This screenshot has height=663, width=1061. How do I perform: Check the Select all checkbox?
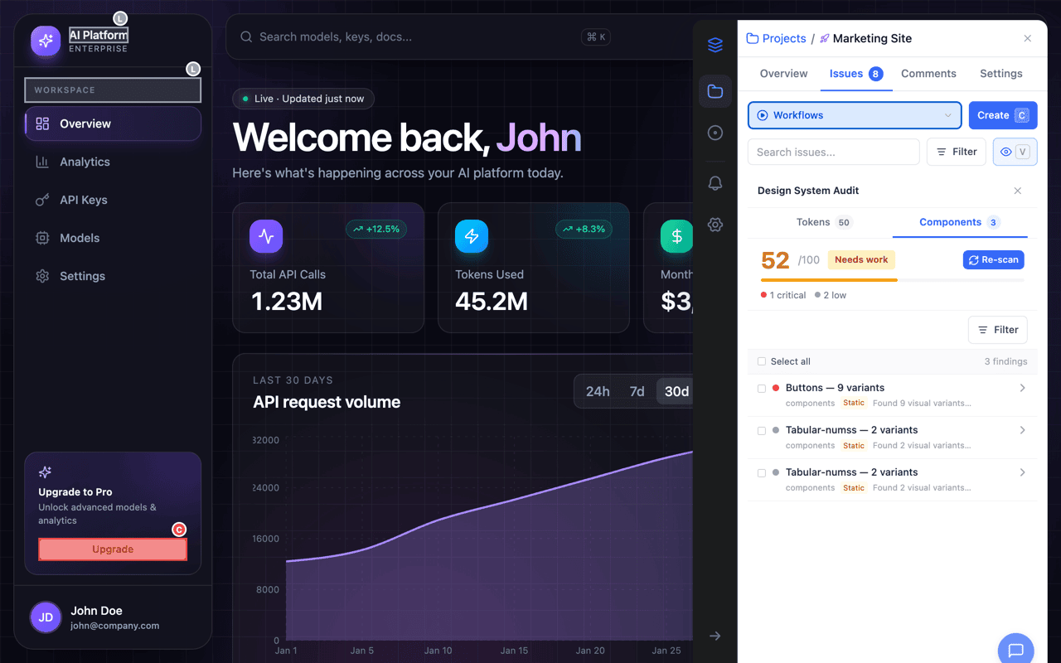(x=762, y=361)
